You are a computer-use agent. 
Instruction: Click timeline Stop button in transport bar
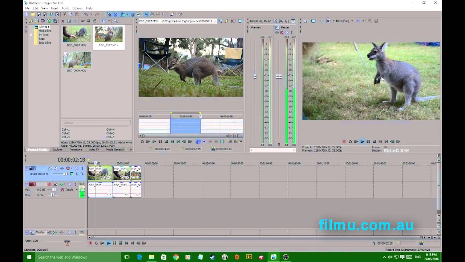coord(120,243)
